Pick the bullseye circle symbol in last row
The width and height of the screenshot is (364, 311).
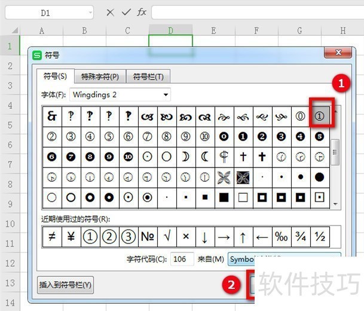pos(148,197)
